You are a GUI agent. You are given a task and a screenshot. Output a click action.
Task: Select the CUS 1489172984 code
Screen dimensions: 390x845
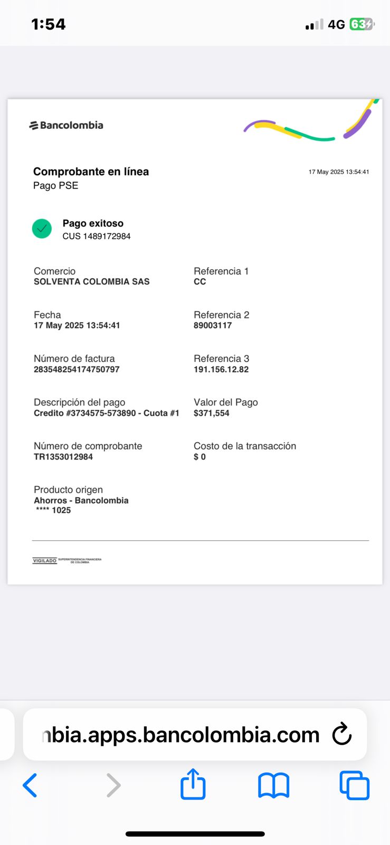(x=97, y=236)
